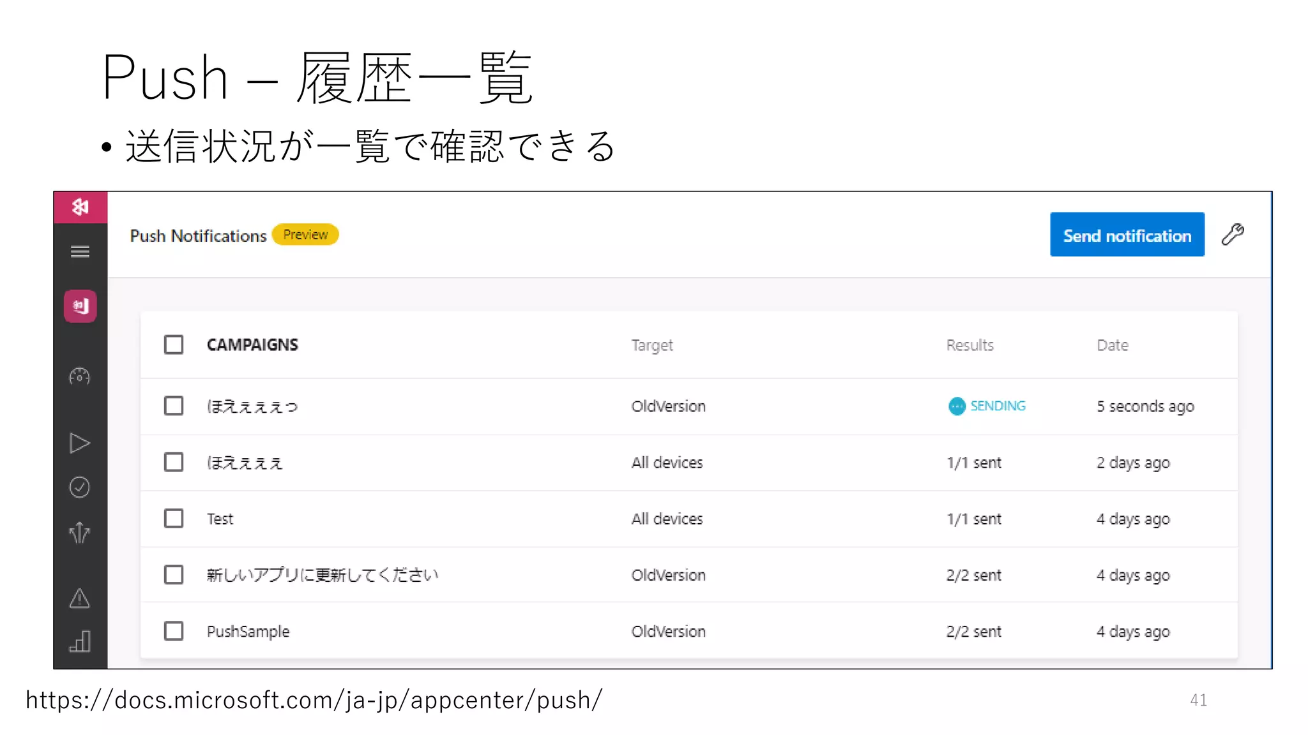Open the Overview gauge icon in sidebar
1308x735 pixels.
[x=80, y=376]
